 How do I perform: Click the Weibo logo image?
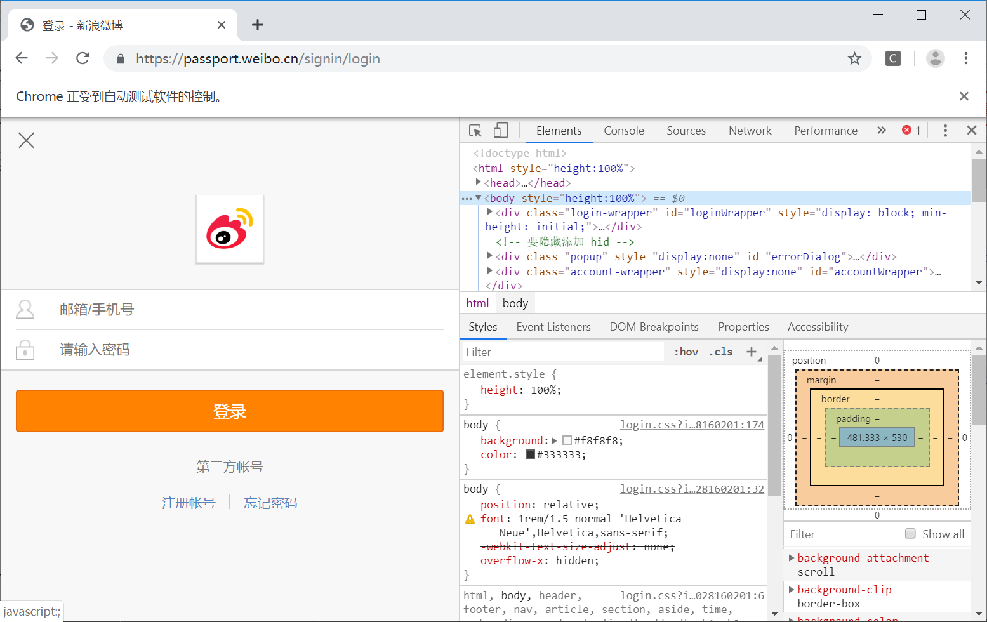(230, 229)
